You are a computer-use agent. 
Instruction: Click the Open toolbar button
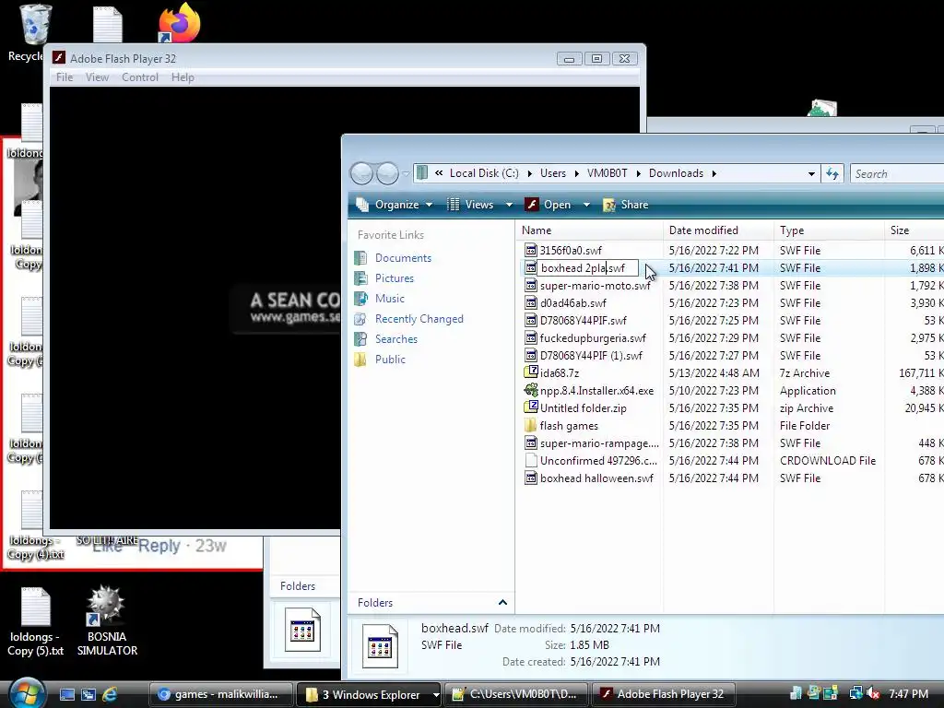pos(549,205)
